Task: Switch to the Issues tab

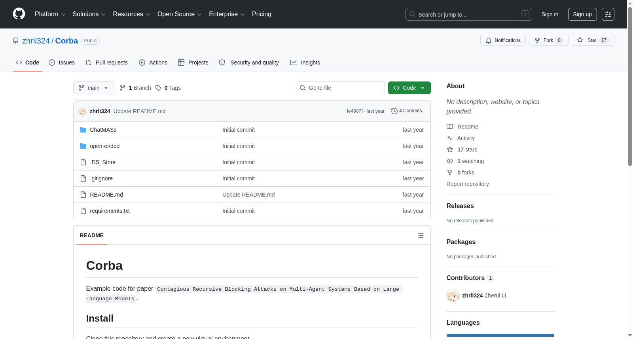Action: pos(62,62)
